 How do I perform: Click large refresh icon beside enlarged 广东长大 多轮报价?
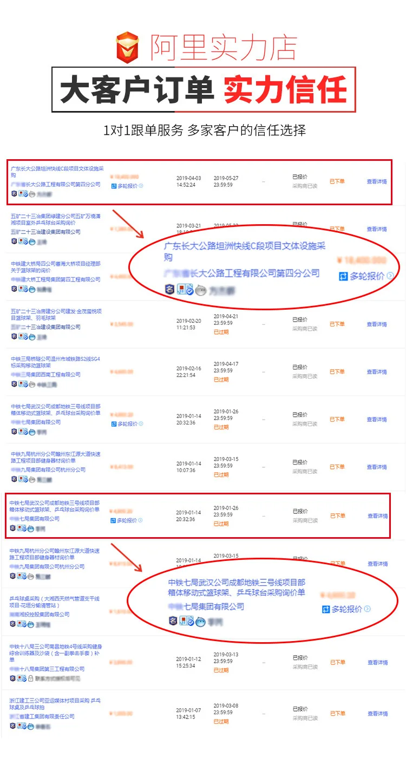[343, 277]
